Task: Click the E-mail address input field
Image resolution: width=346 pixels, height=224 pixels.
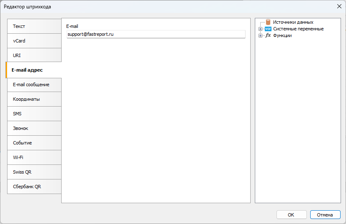Action: pyautogui.click(x=156, y=34)
